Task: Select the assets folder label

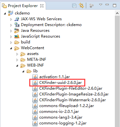Action: pos(33,54)
